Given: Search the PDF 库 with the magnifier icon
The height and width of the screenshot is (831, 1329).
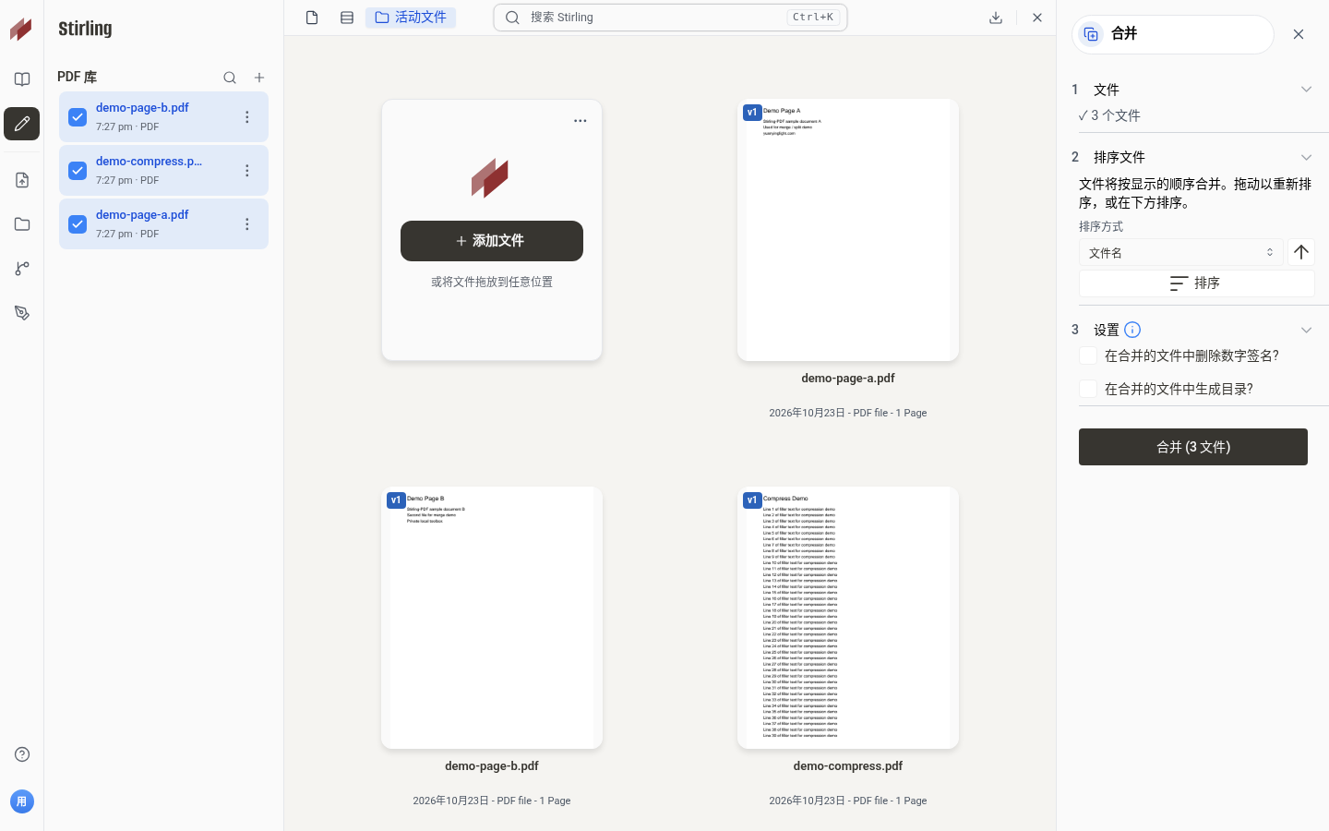Looking at the screenshot, I should [230, 78].
